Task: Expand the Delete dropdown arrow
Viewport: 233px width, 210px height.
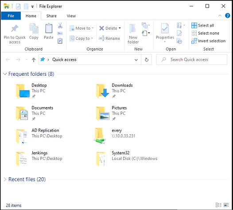Action: (x=120, y=28)
